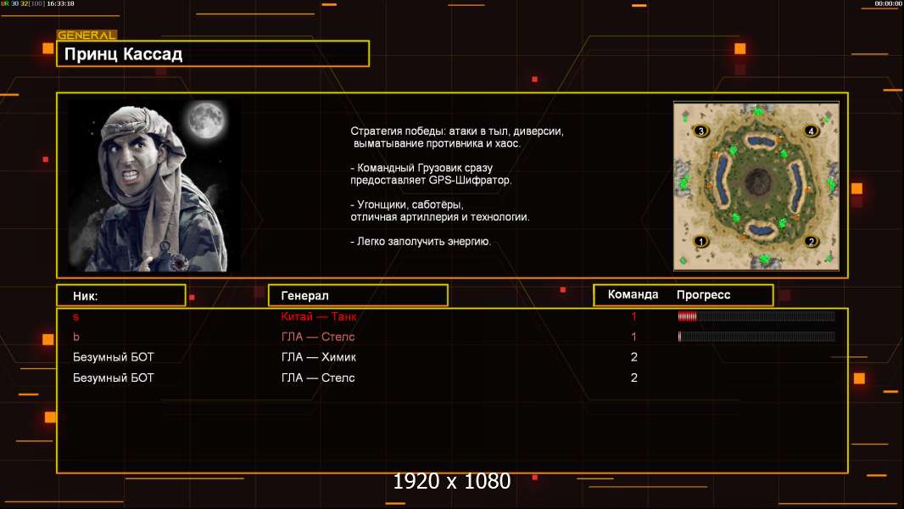Click start position marker 4 on the map
This screenshot has height=509, width=904.
[x=811, y=131]
